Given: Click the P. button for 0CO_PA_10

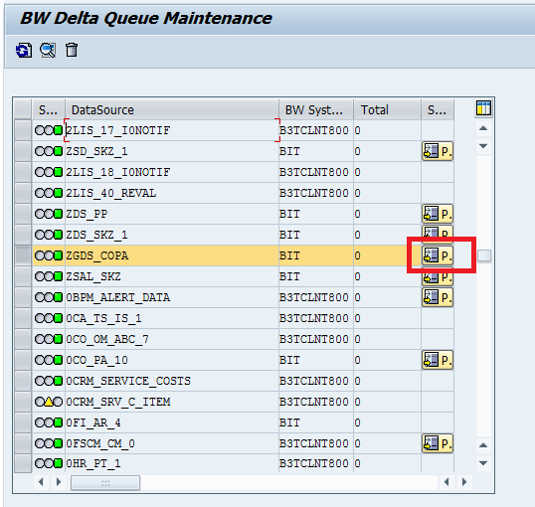Looking at the screenshot, I should click(438, 360).
